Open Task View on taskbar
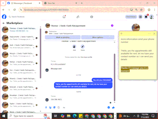Image resolution: width=158 pixels, height=119 pixels. tap(56, 116)
